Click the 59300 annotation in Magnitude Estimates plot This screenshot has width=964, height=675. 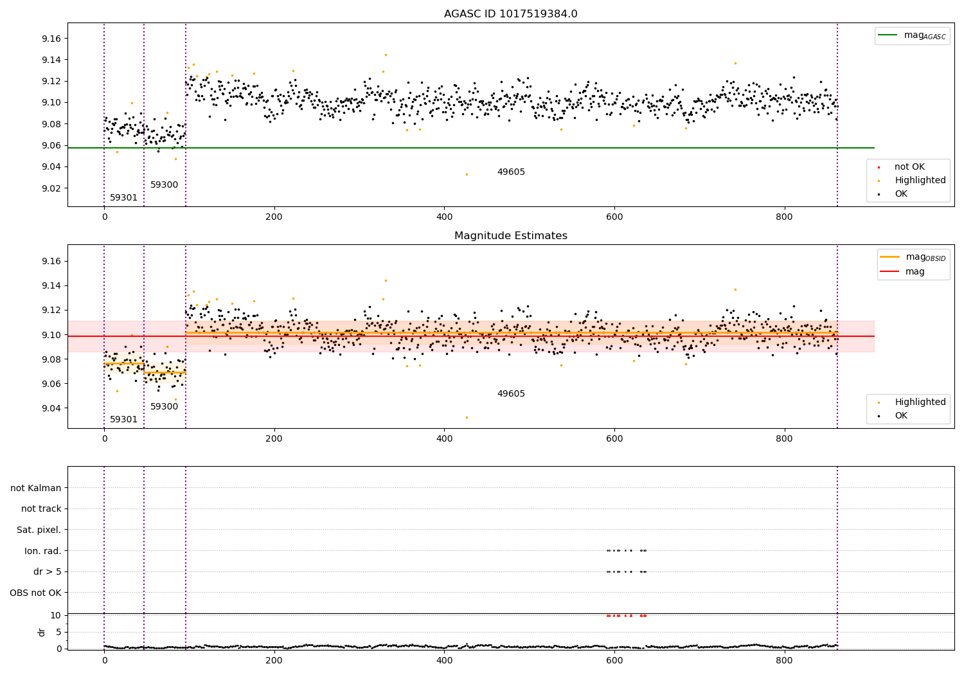164,407
